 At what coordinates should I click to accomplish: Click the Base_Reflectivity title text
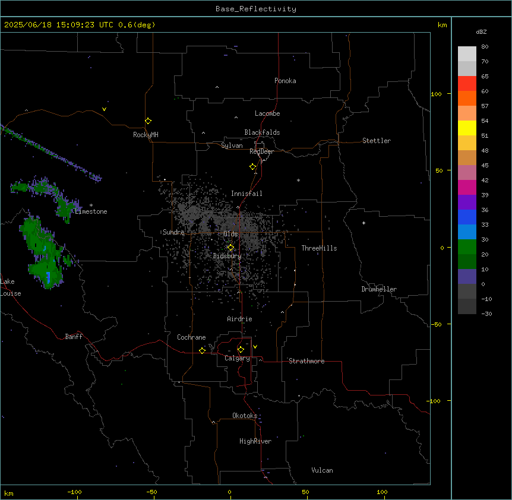(x=256, y=9)
